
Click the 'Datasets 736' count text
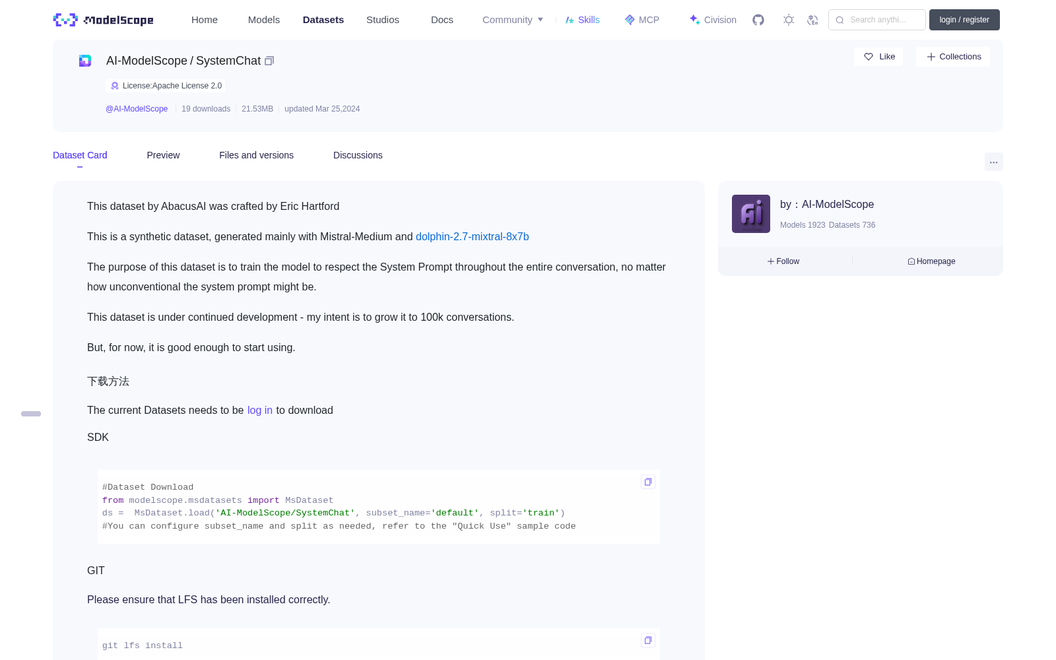tap(852, 225)
